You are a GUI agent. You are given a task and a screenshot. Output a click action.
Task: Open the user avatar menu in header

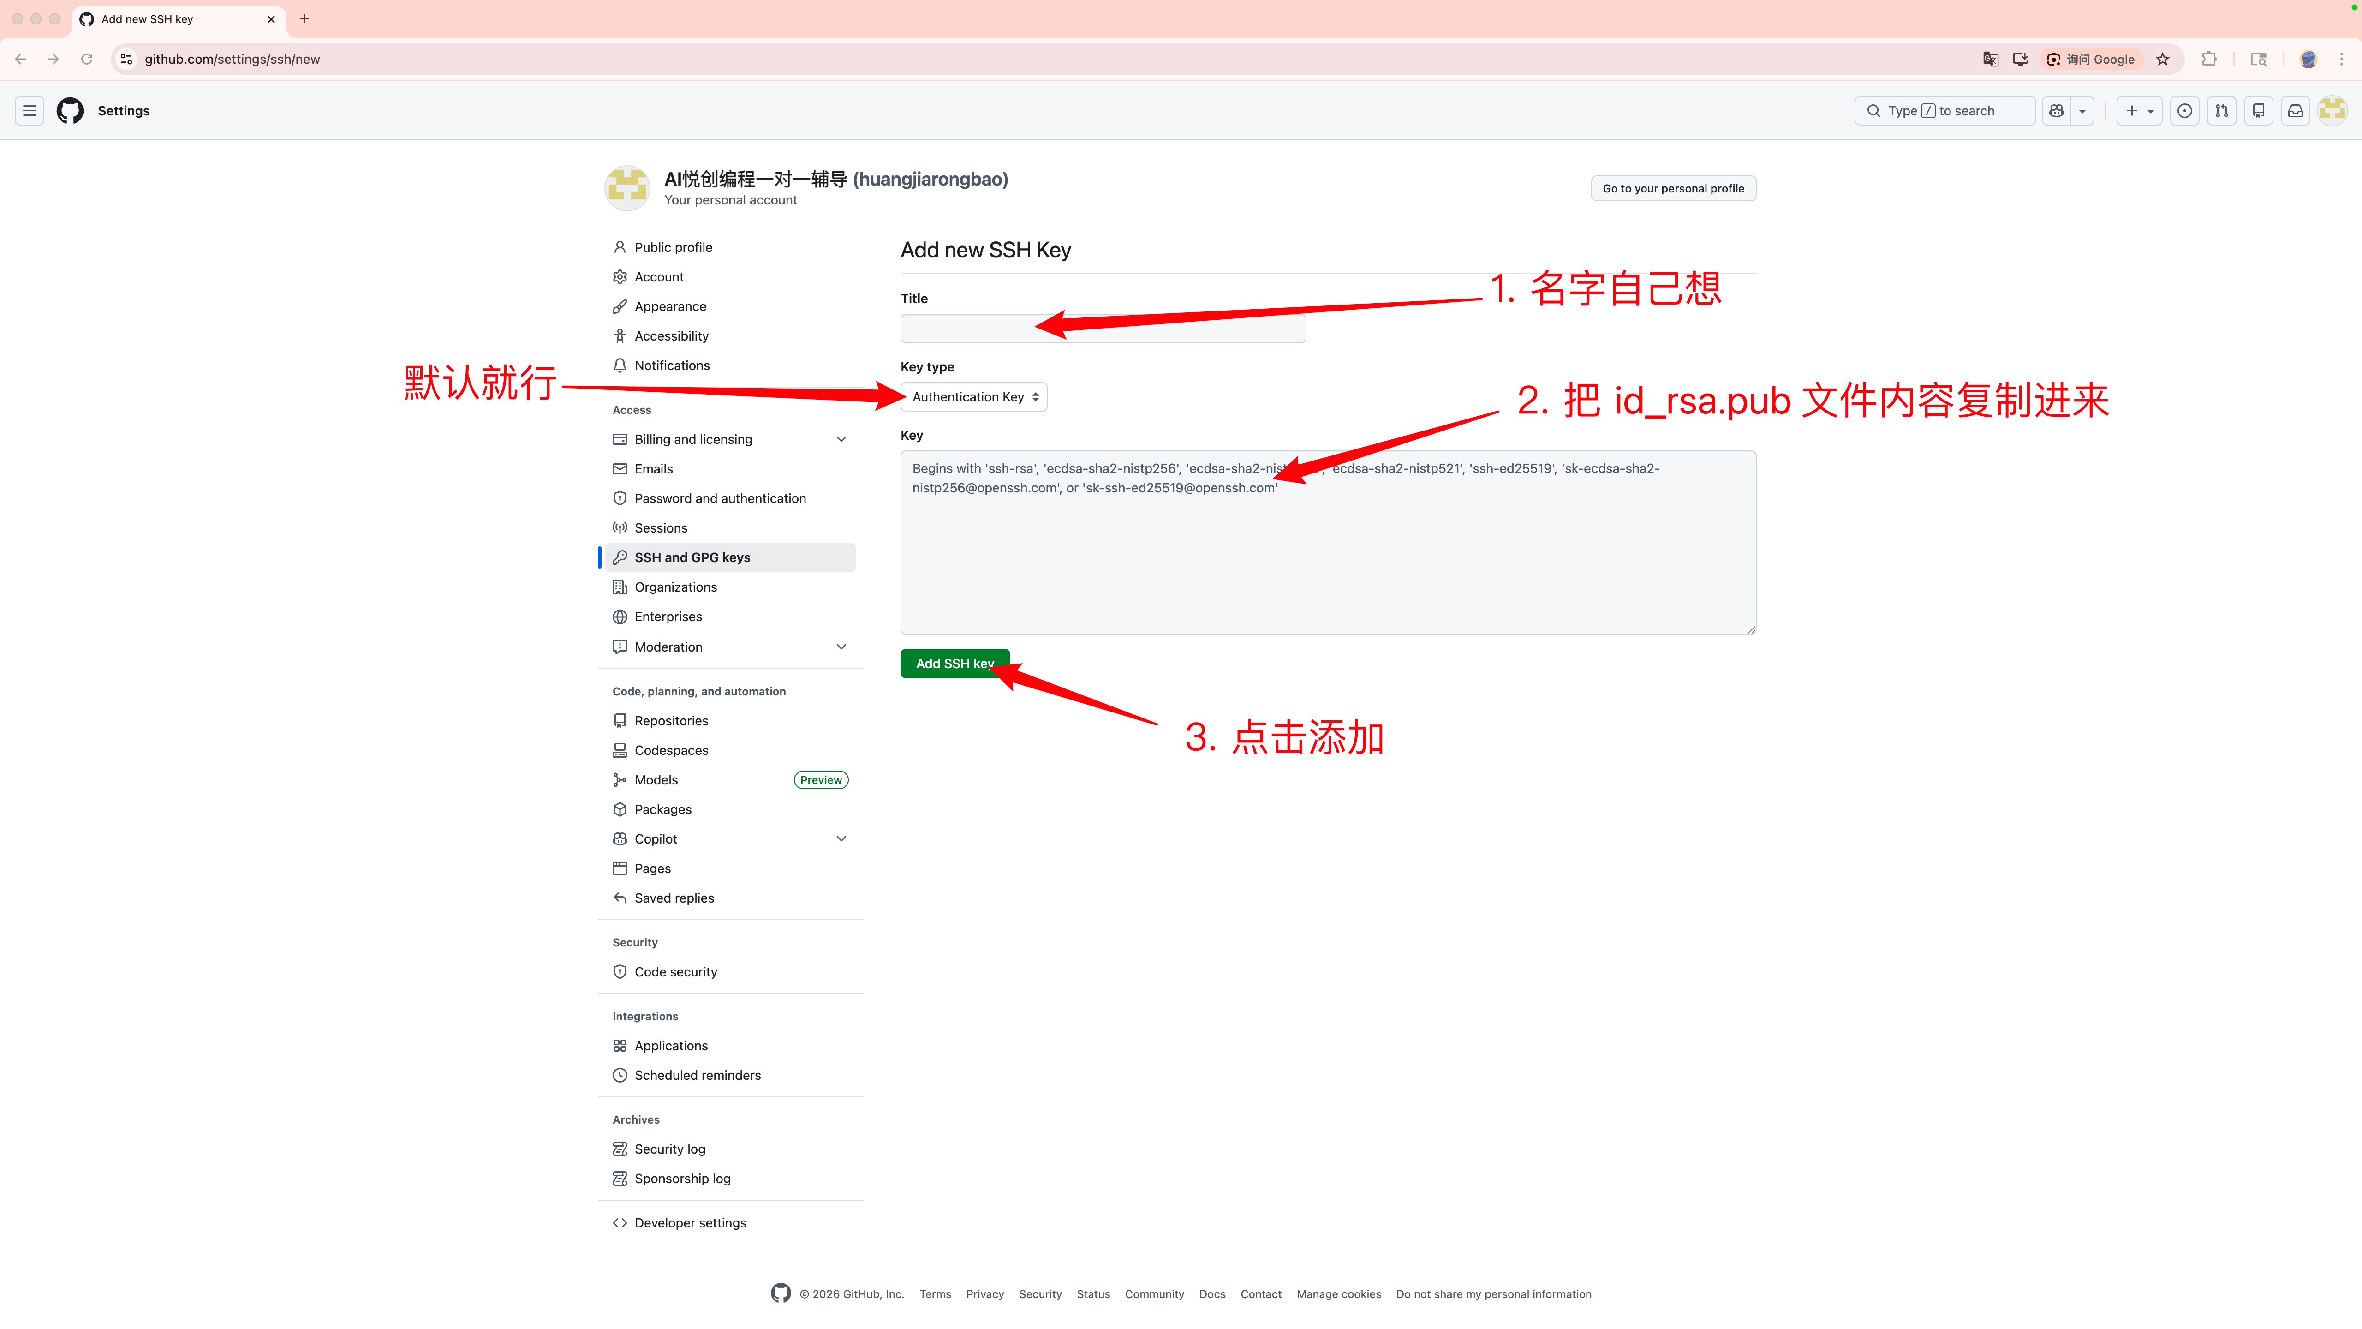click(x=2332, y=111)
